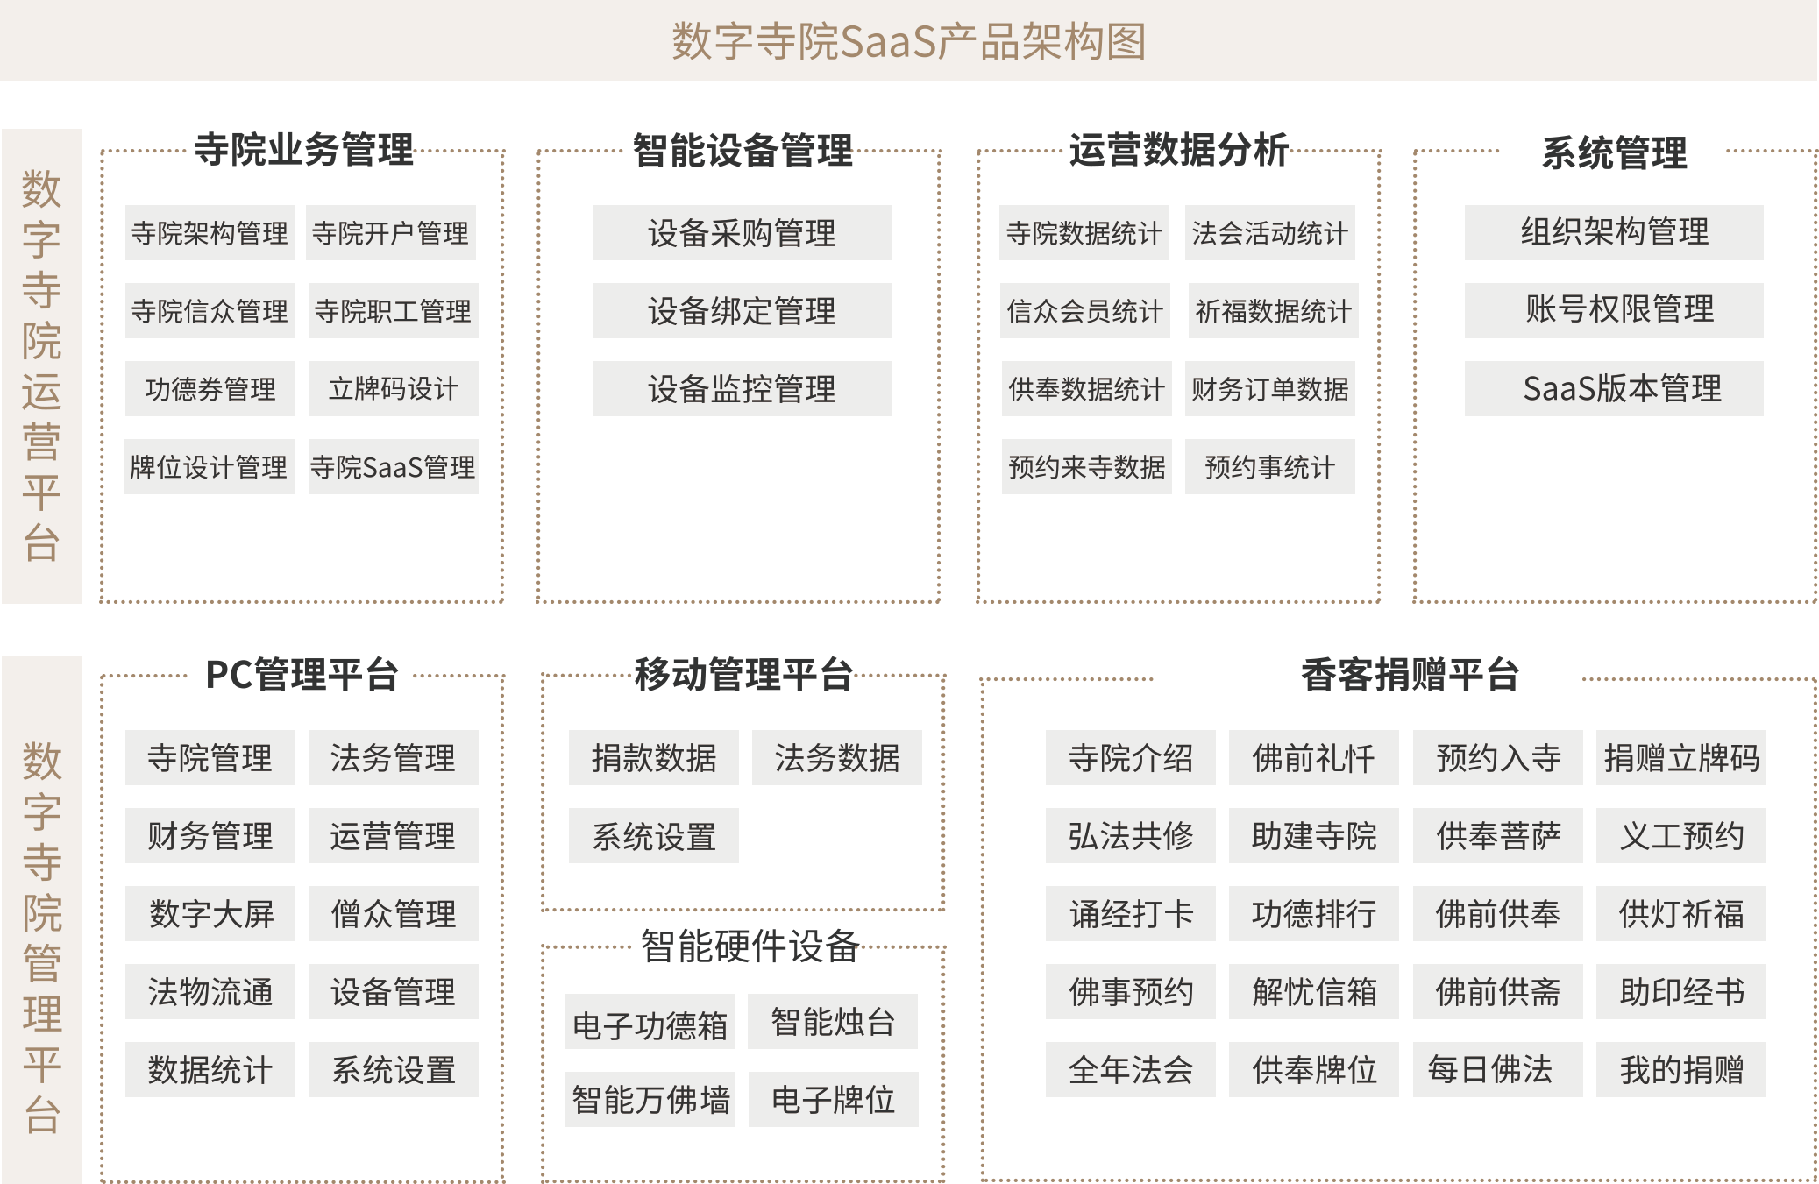Open 账号权限管理 option

click(x=1613, y=310)
